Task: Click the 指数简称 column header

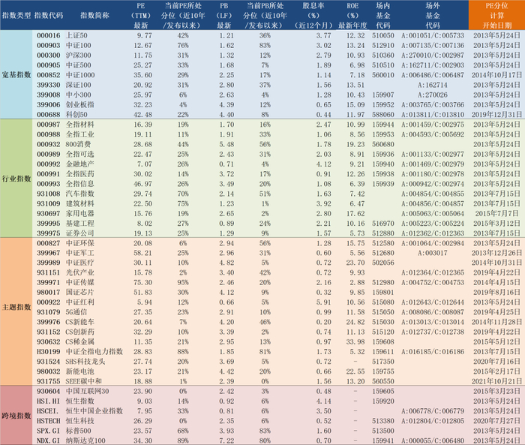Action: coord(94,16)
